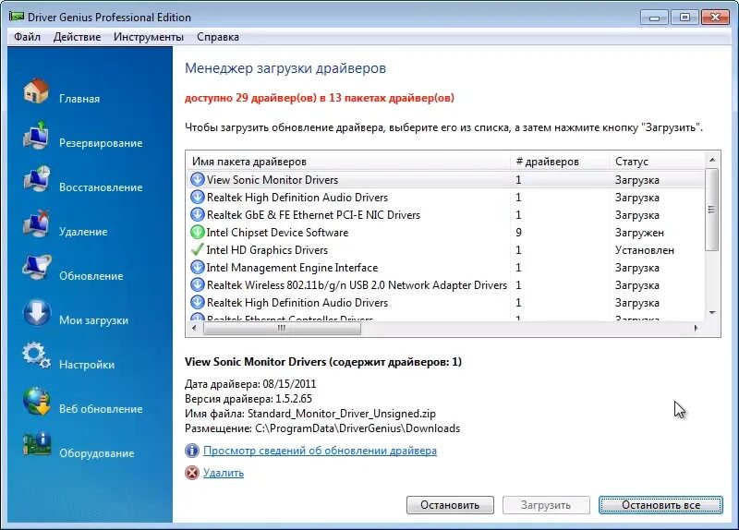Click the Удалить link
Screen dimensions: 739x530
click(x=224, y=473)
